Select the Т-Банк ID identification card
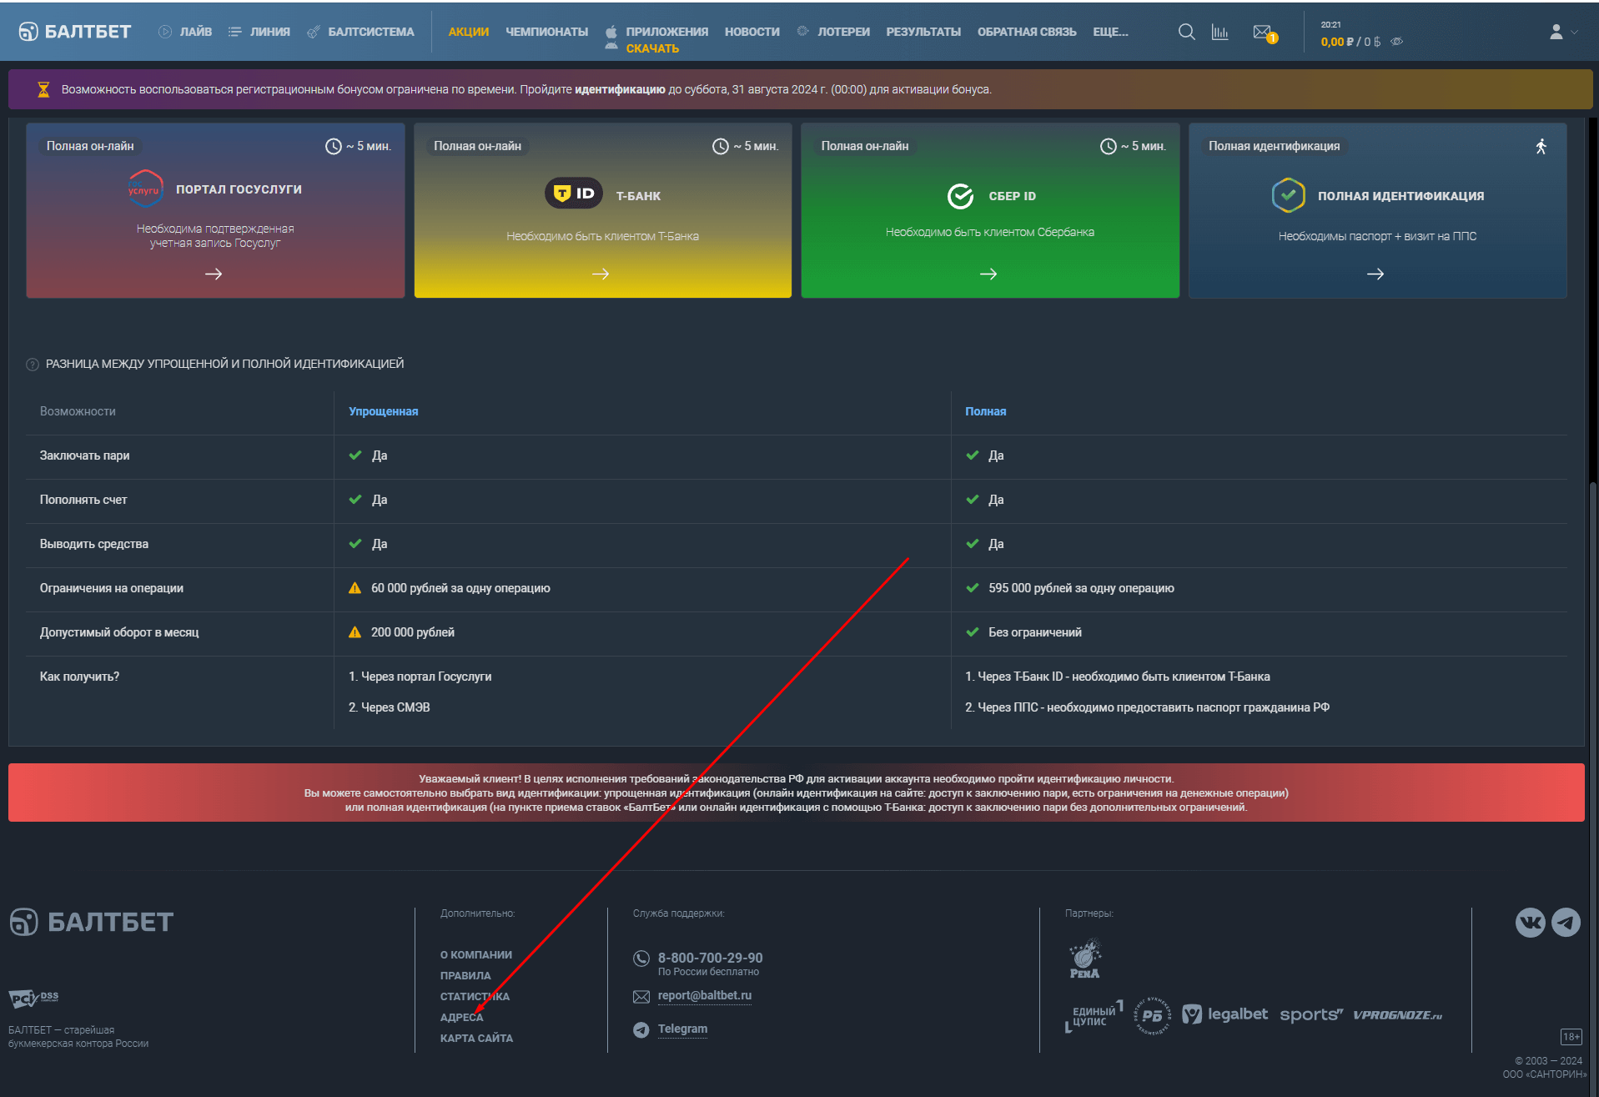 (602, 210)
